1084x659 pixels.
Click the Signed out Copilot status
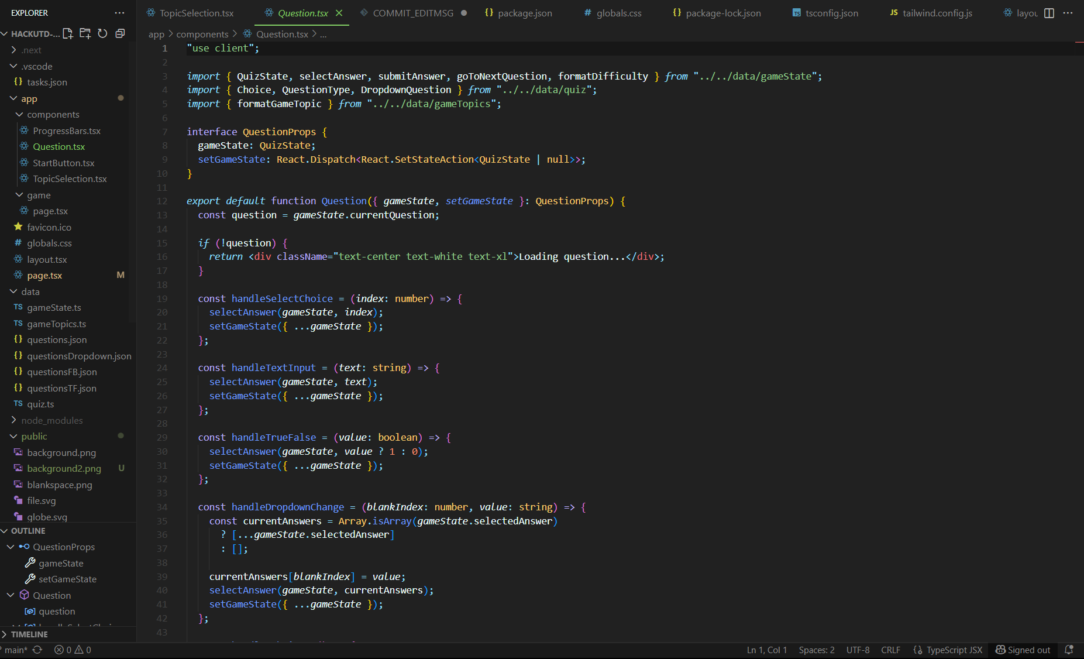click(x=1023, y=650)
